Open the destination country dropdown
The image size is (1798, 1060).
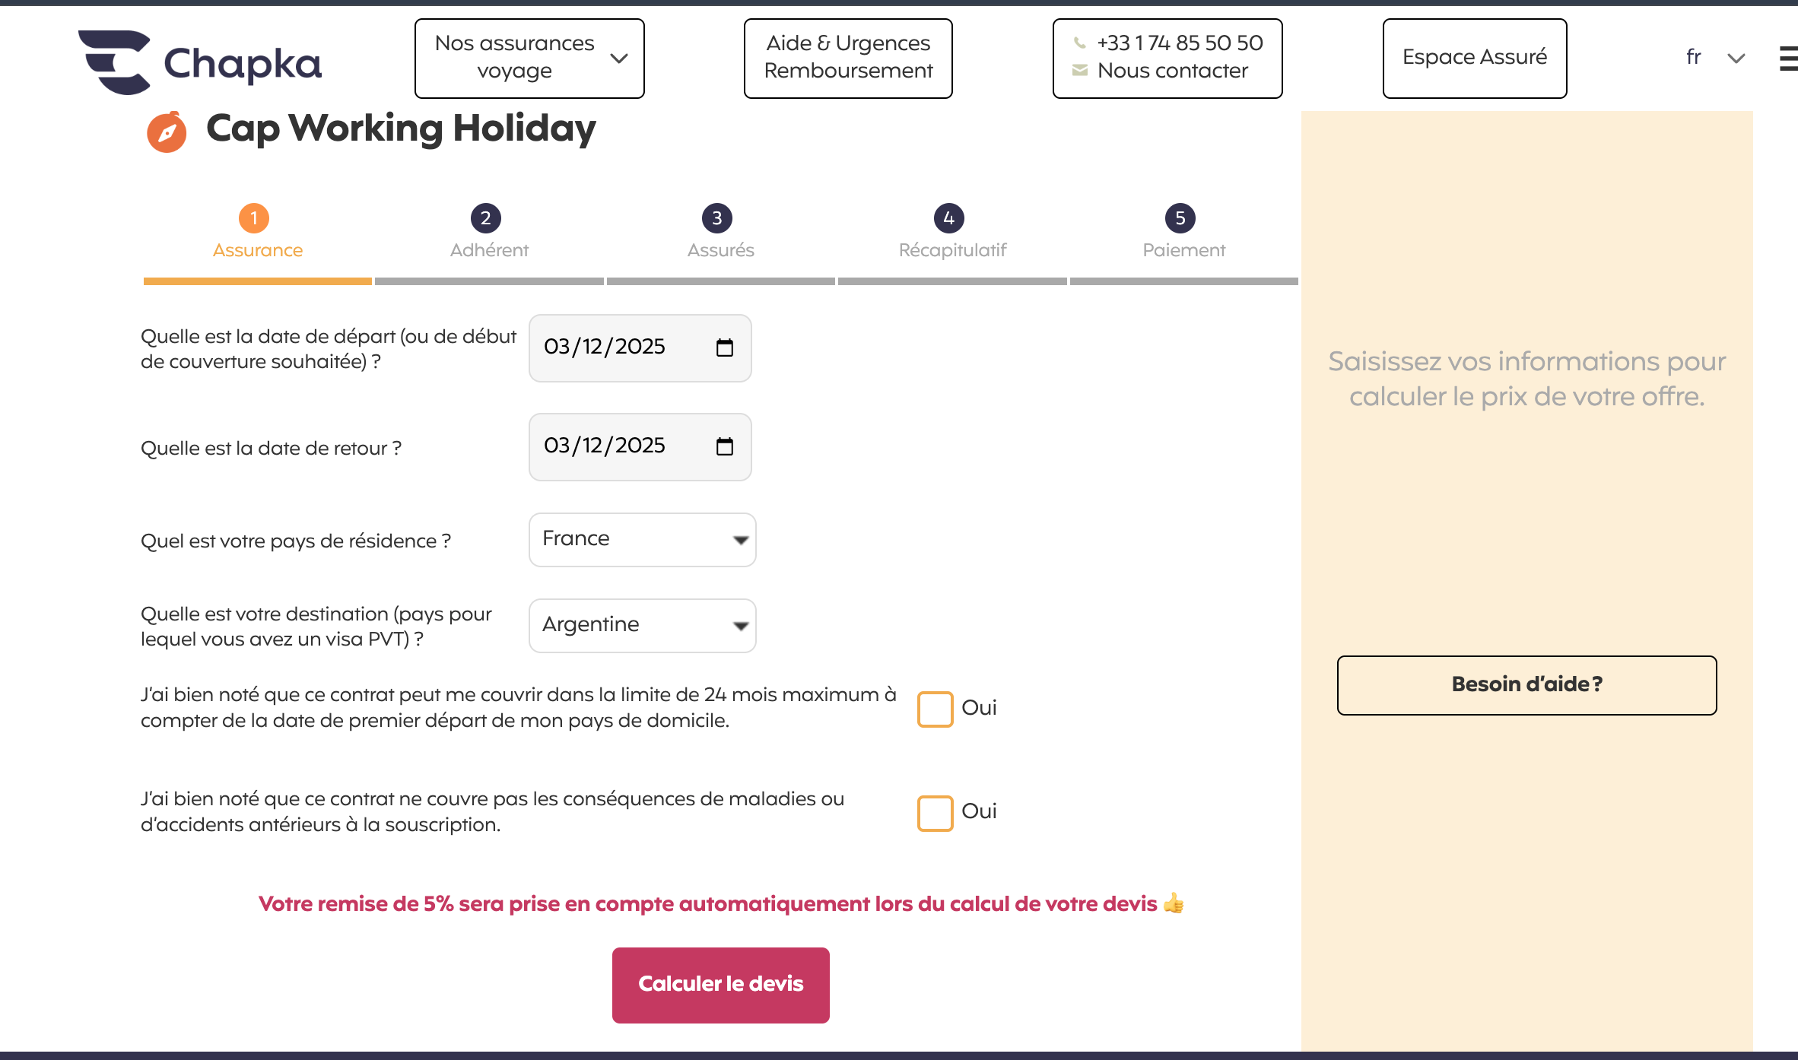642,626
